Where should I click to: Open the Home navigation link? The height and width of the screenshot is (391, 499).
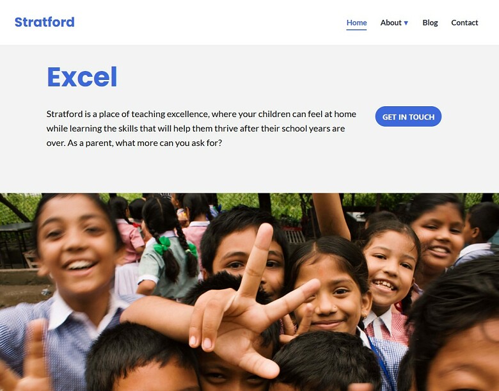coord(356,22)
